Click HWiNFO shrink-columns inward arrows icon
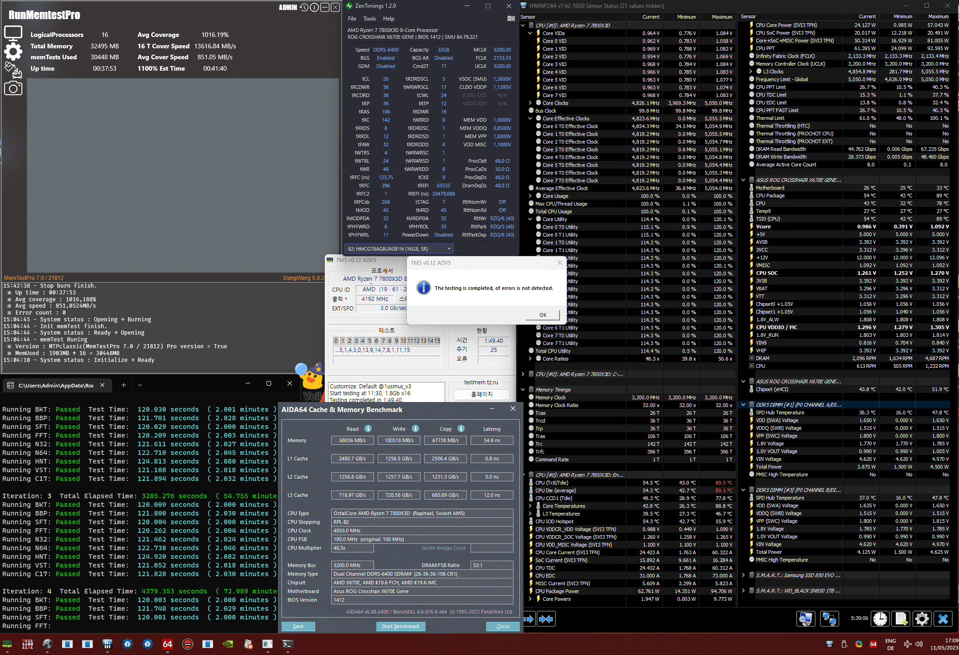Image resolution: width=959 pixels, height=655 pixels. pyautogui.click(x=546, y=619)
